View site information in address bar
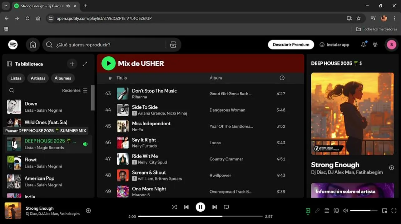The height and width of the screenshot is (224, 401). pos(51,18)
